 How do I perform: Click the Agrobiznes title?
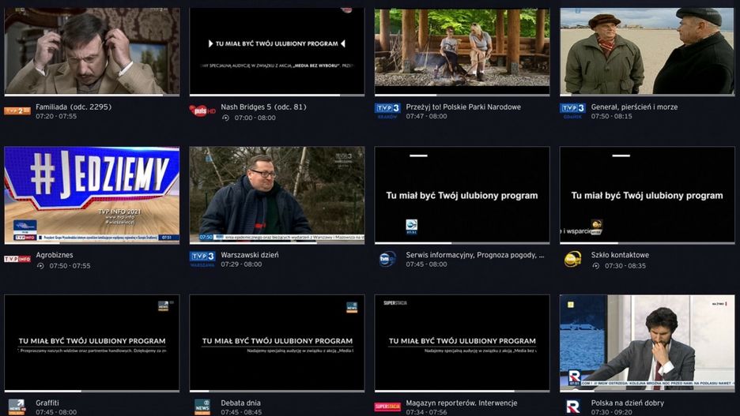(55, 255)
